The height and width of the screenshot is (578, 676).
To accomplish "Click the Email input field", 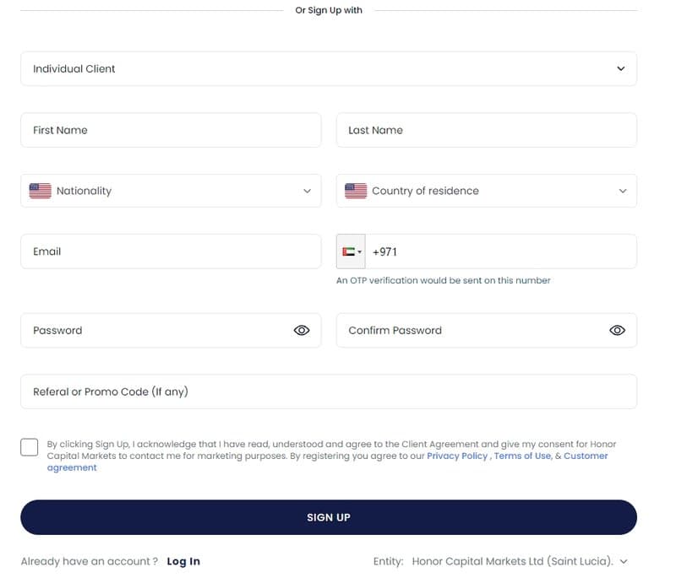I will pos(171,251).
